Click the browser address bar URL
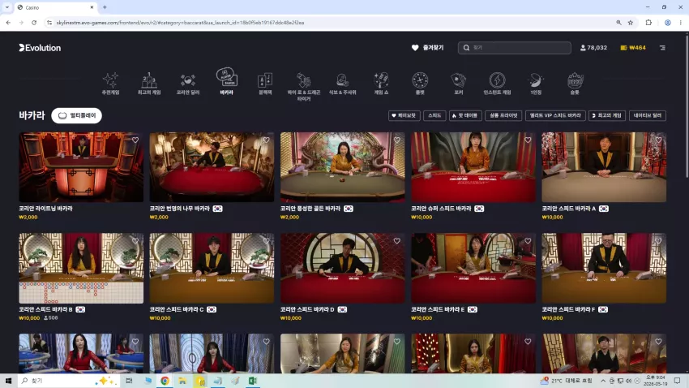 180,23
